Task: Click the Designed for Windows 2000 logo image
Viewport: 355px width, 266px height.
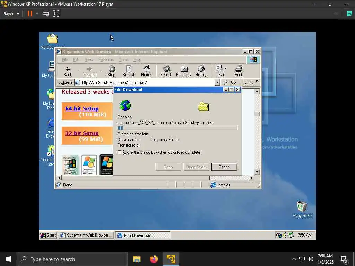Action: click(x=70, y=165)
